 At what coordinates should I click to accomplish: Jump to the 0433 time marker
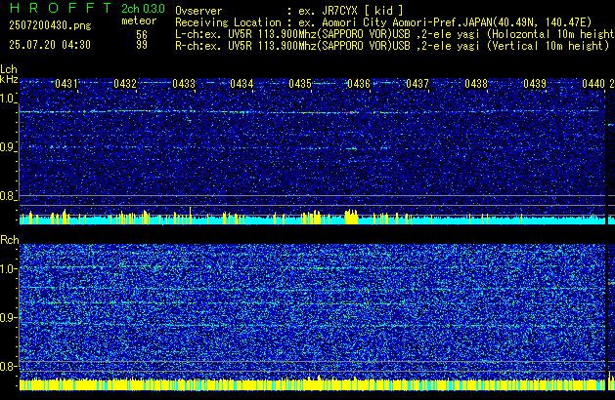pos(184,84)
